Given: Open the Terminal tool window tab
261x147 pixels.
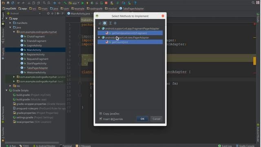Looking at the screenshot, I should [x=66, y=146].
